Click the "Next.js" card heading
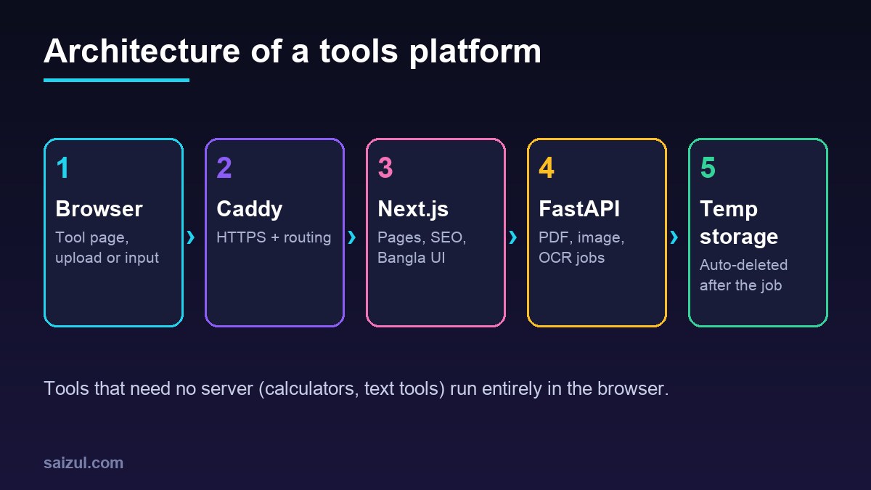This screenshot has height=490, width=871. pyautogui.click(x=413, y=209)
